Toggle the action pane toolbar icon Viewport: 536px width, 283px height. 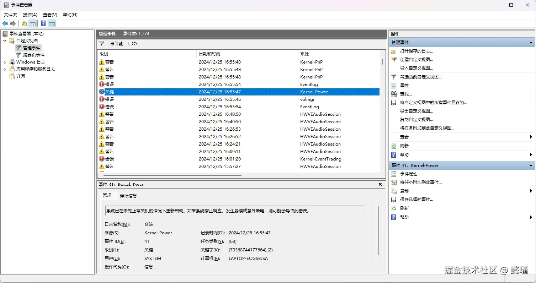point(52,24)
